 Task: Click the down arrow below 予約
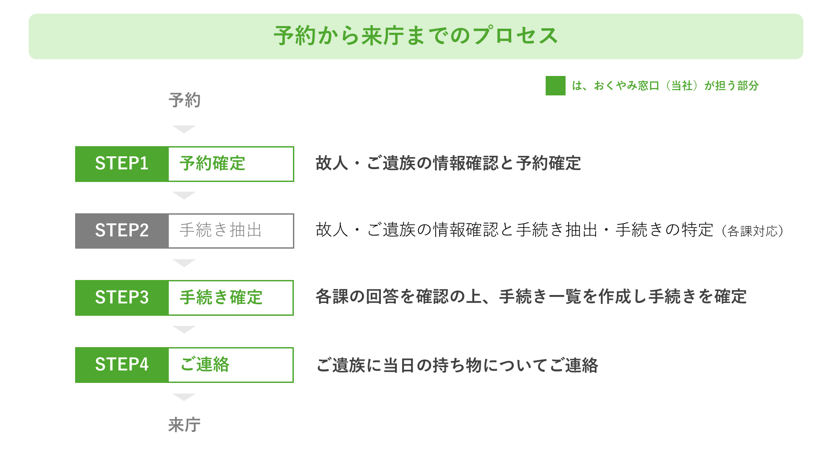(184, 129)
